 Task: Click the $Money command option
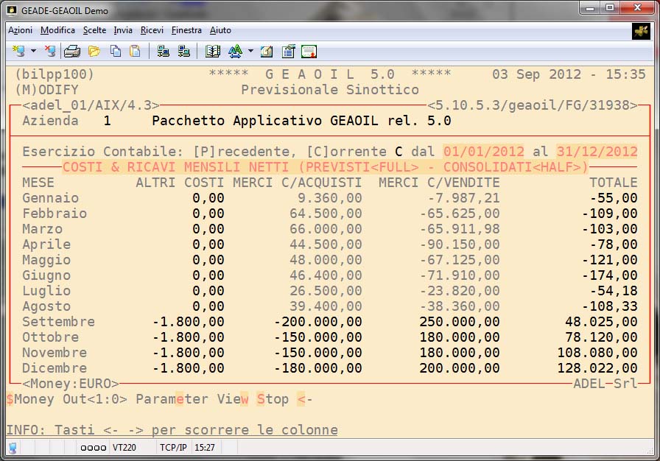pyautogui.click(x=29, y=399)
